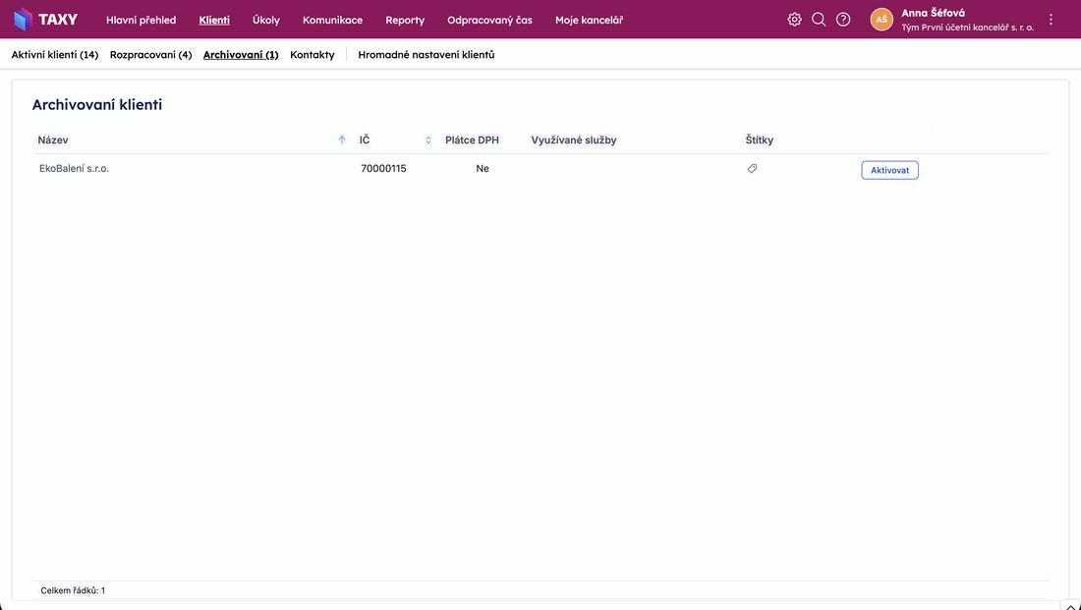Click Aktivovat for EkoBalení s.r.o.

tap(889, 170)
